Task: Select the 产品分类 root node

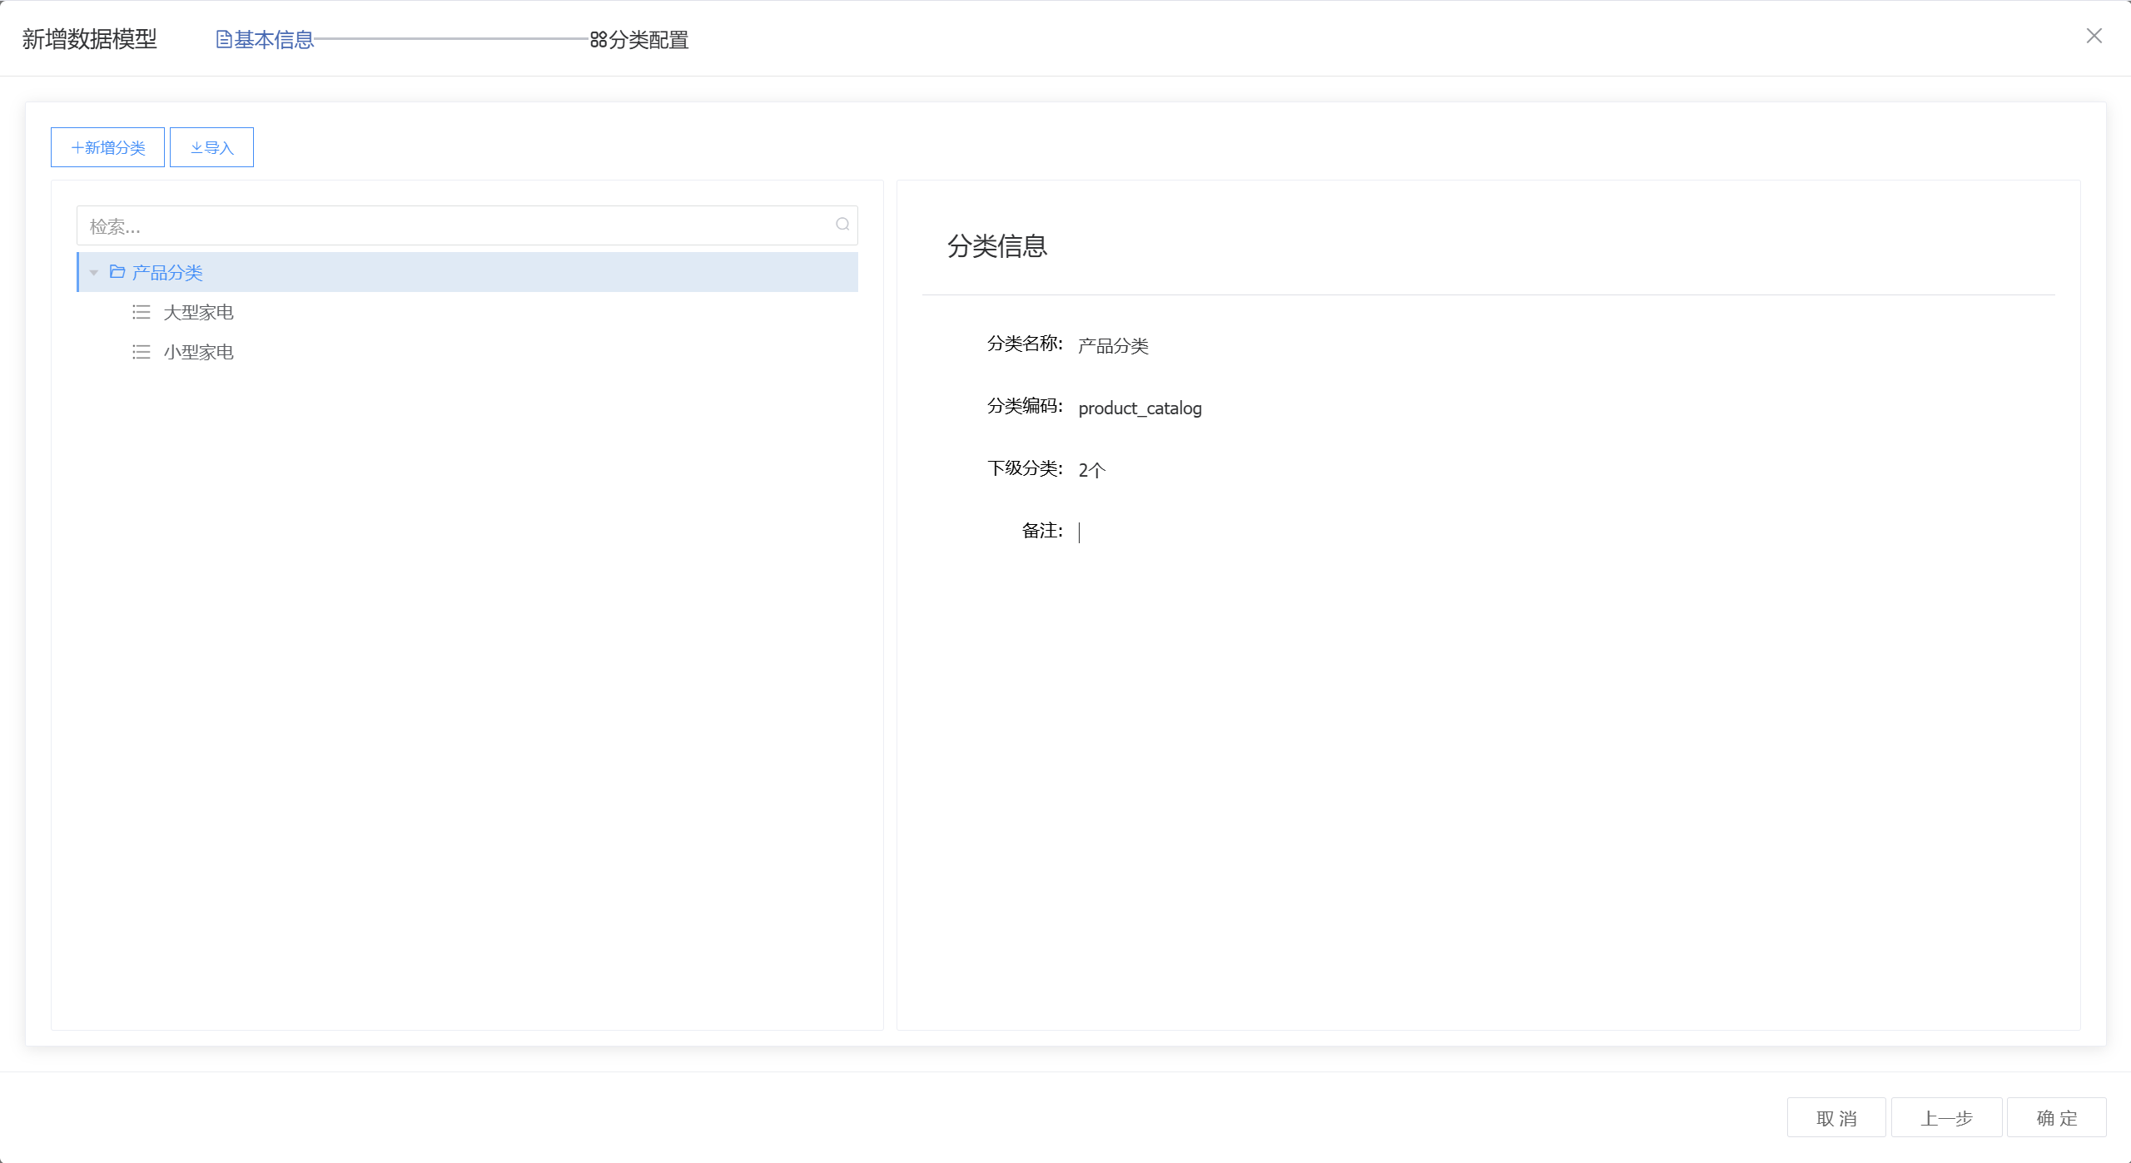Action: point(167,272)
